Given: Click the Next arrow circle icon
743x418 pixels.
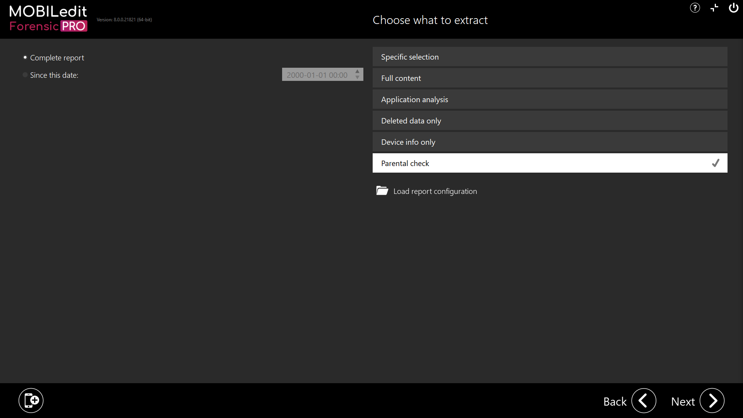Looking at the screenshot, I should point(712,401).
